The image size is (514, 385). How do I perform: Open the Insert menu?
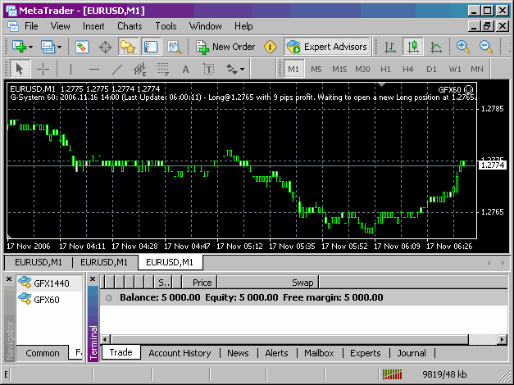[93, 26]
